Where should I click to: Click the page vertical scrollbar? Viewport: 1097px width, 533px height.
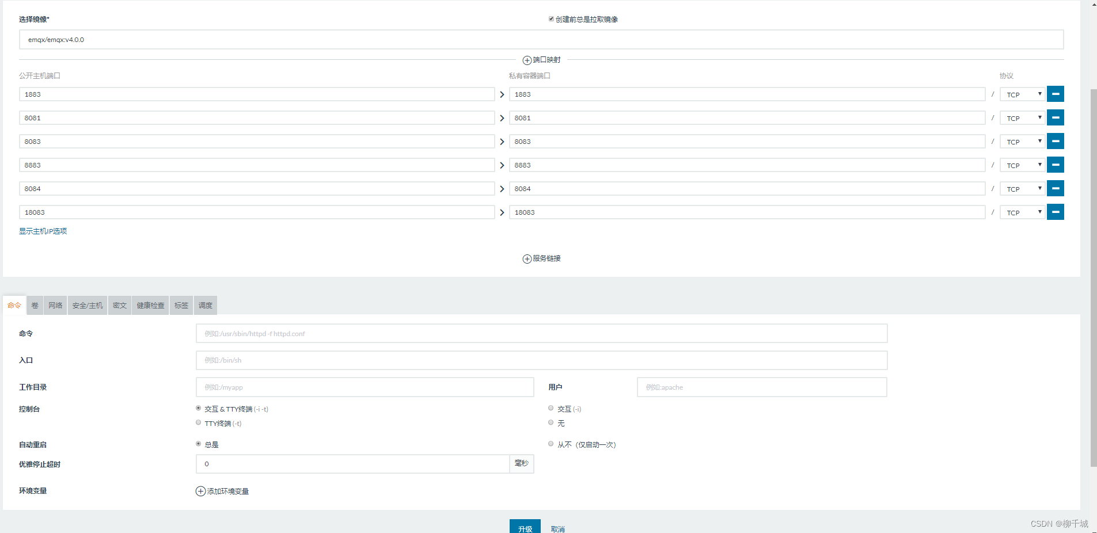(1093, 276)
